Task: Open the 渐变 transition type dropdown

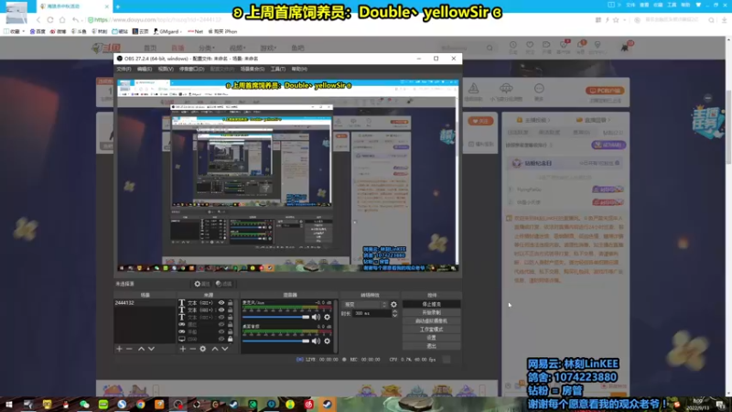Action: tap(365, 305)
